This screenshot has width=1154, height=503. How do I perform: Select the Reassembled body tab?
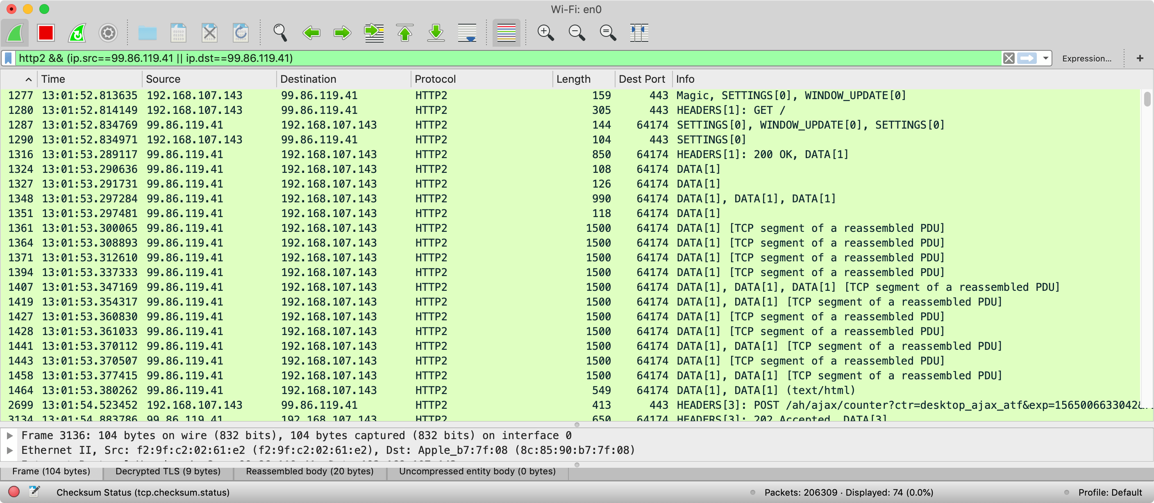point(309,471)
